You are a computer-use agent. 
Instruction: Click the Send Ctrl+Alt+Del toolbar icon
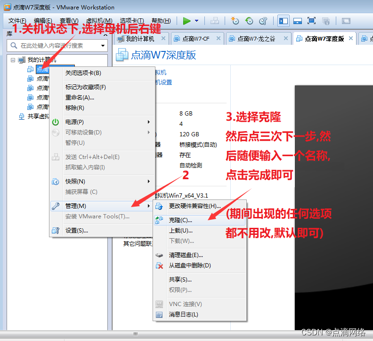tap(215, 21)
